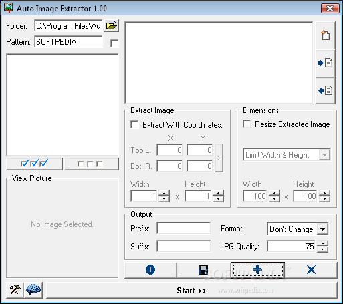Increase JPG Quality with up arrow

tap(322, 243)
